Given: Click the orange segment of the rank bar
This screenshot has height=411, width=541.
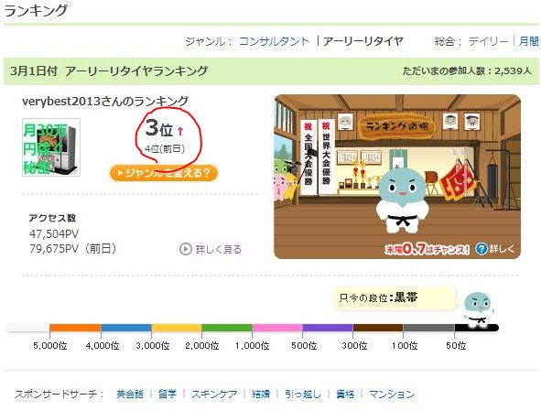Looking at the screenshot, I should 75,328.
